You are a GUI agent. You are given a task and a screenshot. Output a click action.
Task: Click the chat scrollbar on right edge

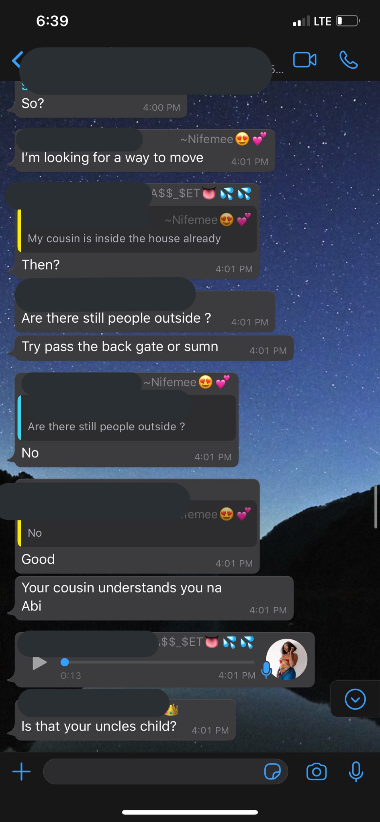click(376, 507)
